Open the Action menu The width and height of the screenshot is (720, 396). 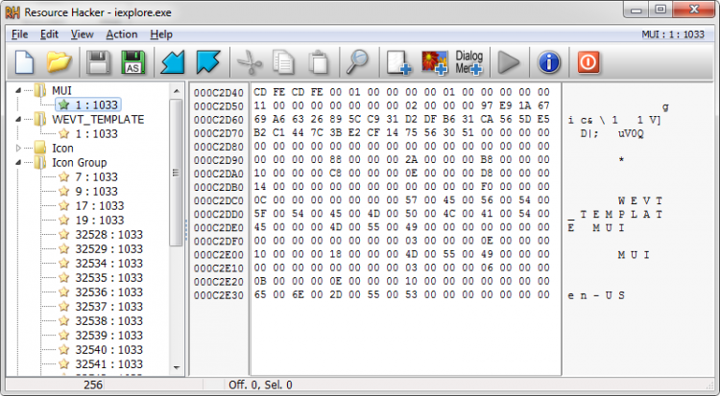pyautogui.click(x=122, y=35)
